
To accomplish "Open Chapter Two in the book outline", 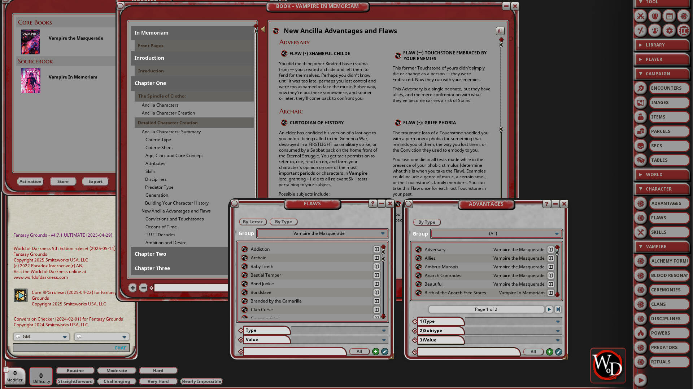I will pyautogui.click(x=151, y=254).
